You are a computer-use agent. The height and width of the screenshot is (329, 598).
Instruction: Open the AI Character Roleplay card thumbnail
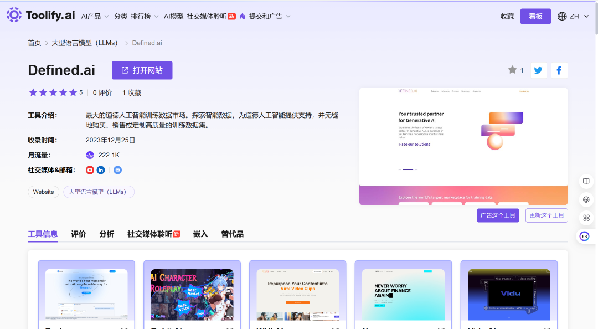point(192,295)
